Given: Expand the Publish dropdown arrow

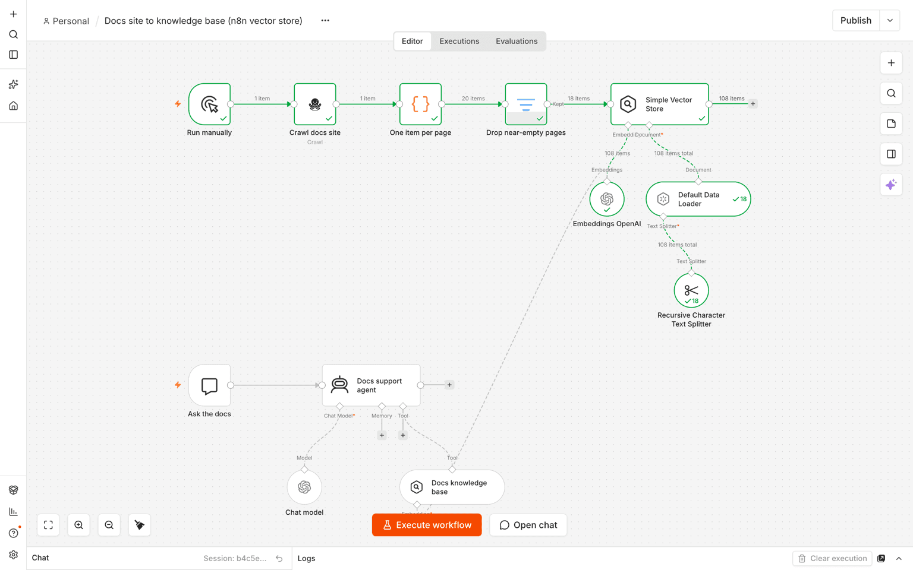Looking at the screenshot, I should point(890,20).
